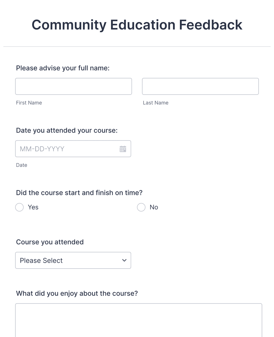Screen dimensions: 274x337
Task: Click the MM-DD-YYYY date field
Action: coord(66,149)
